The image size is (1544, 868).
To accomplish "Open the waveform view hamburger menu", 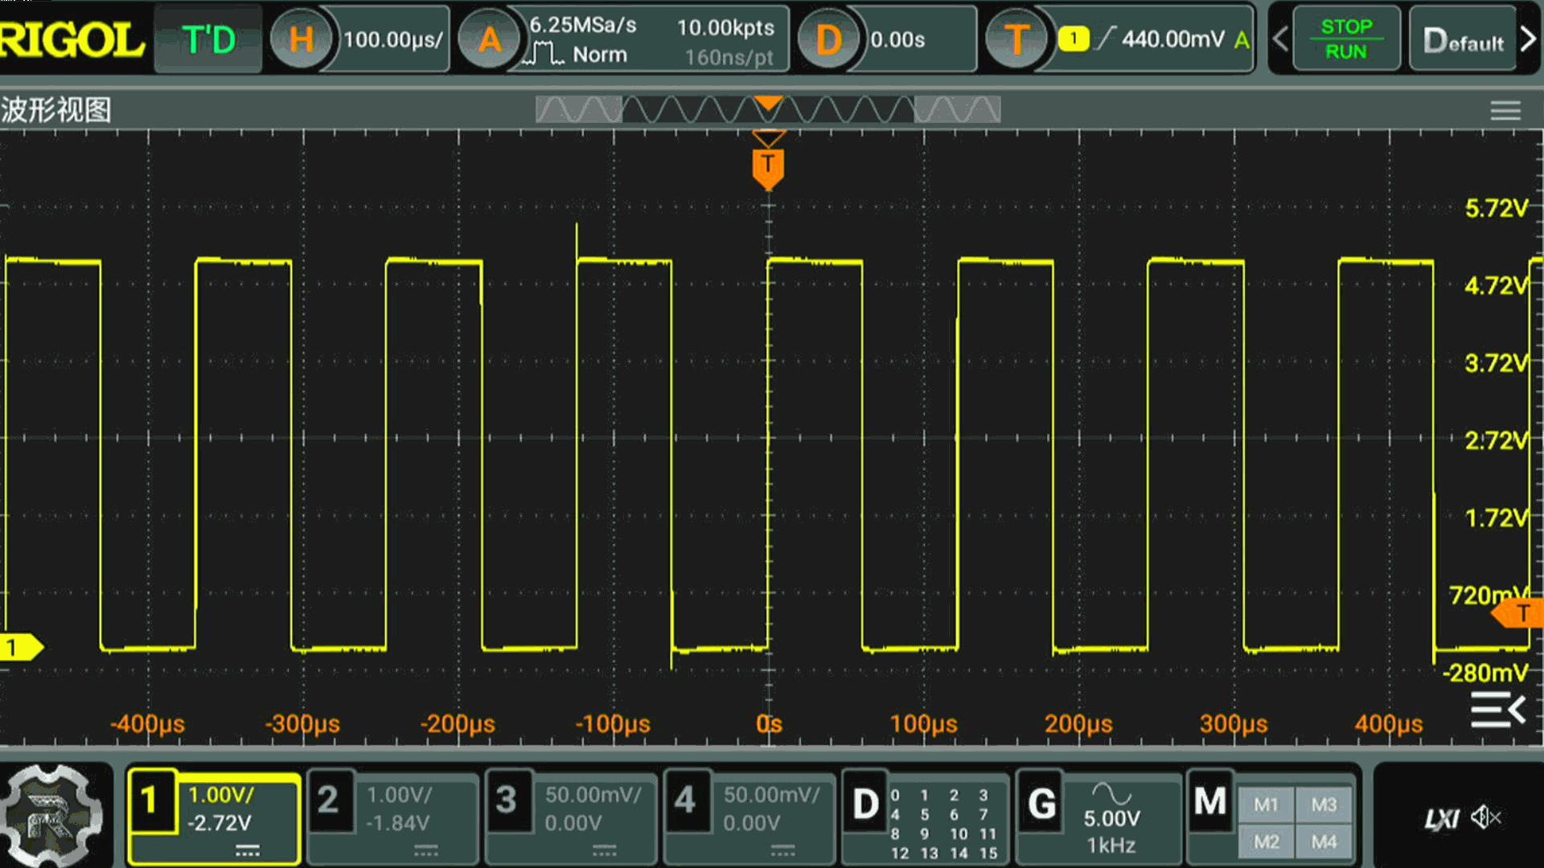I will click(x=1505, y=110).
